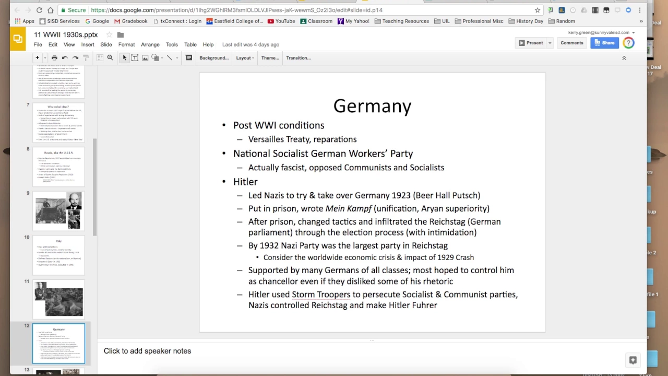The width and height of the screenshot is (668, 376).
Task: Click the blue Share button
Action: [604, 43]
